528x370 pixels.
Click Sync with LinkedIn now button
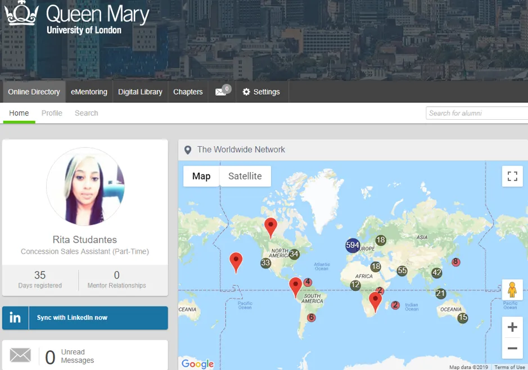coord(85,318)
